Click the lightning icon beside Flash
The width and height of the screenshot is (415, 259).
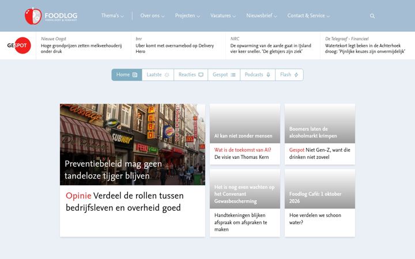[x=296, y=75]
